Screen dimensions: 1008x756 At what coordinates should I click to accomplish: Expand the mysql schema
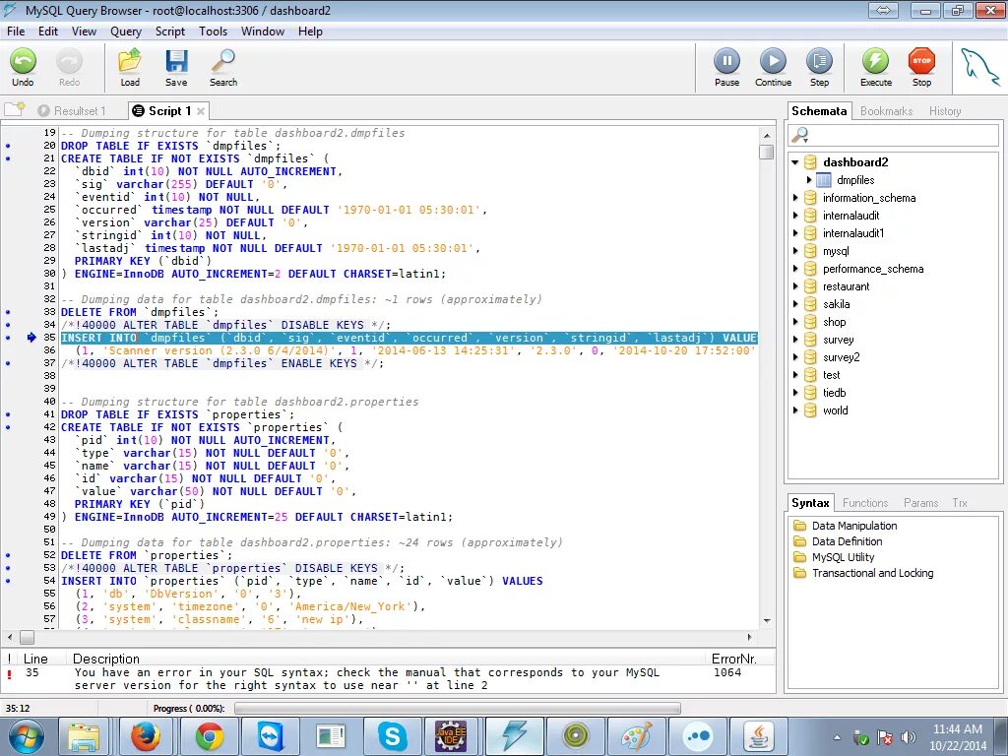[x=795, y=251]
